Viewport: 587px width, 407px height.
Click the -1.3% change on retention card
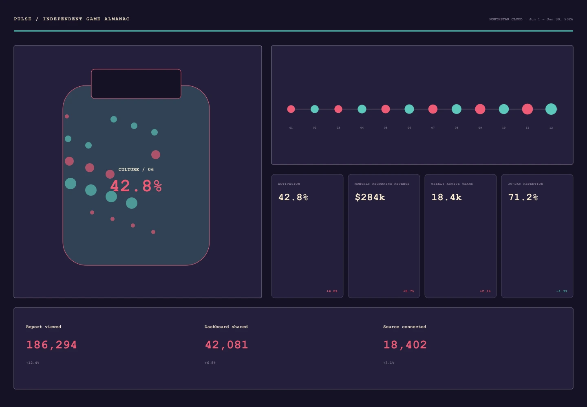coord(562,291)
